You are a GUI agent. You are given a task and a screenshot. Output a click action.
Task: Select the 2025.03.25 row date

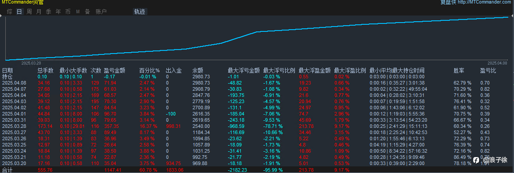coord(14,145)
